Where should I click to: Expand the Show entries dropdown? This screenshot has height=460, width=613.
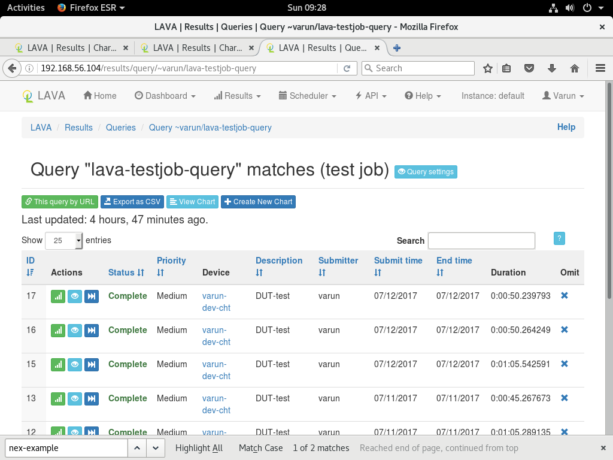tap(64, 241)
